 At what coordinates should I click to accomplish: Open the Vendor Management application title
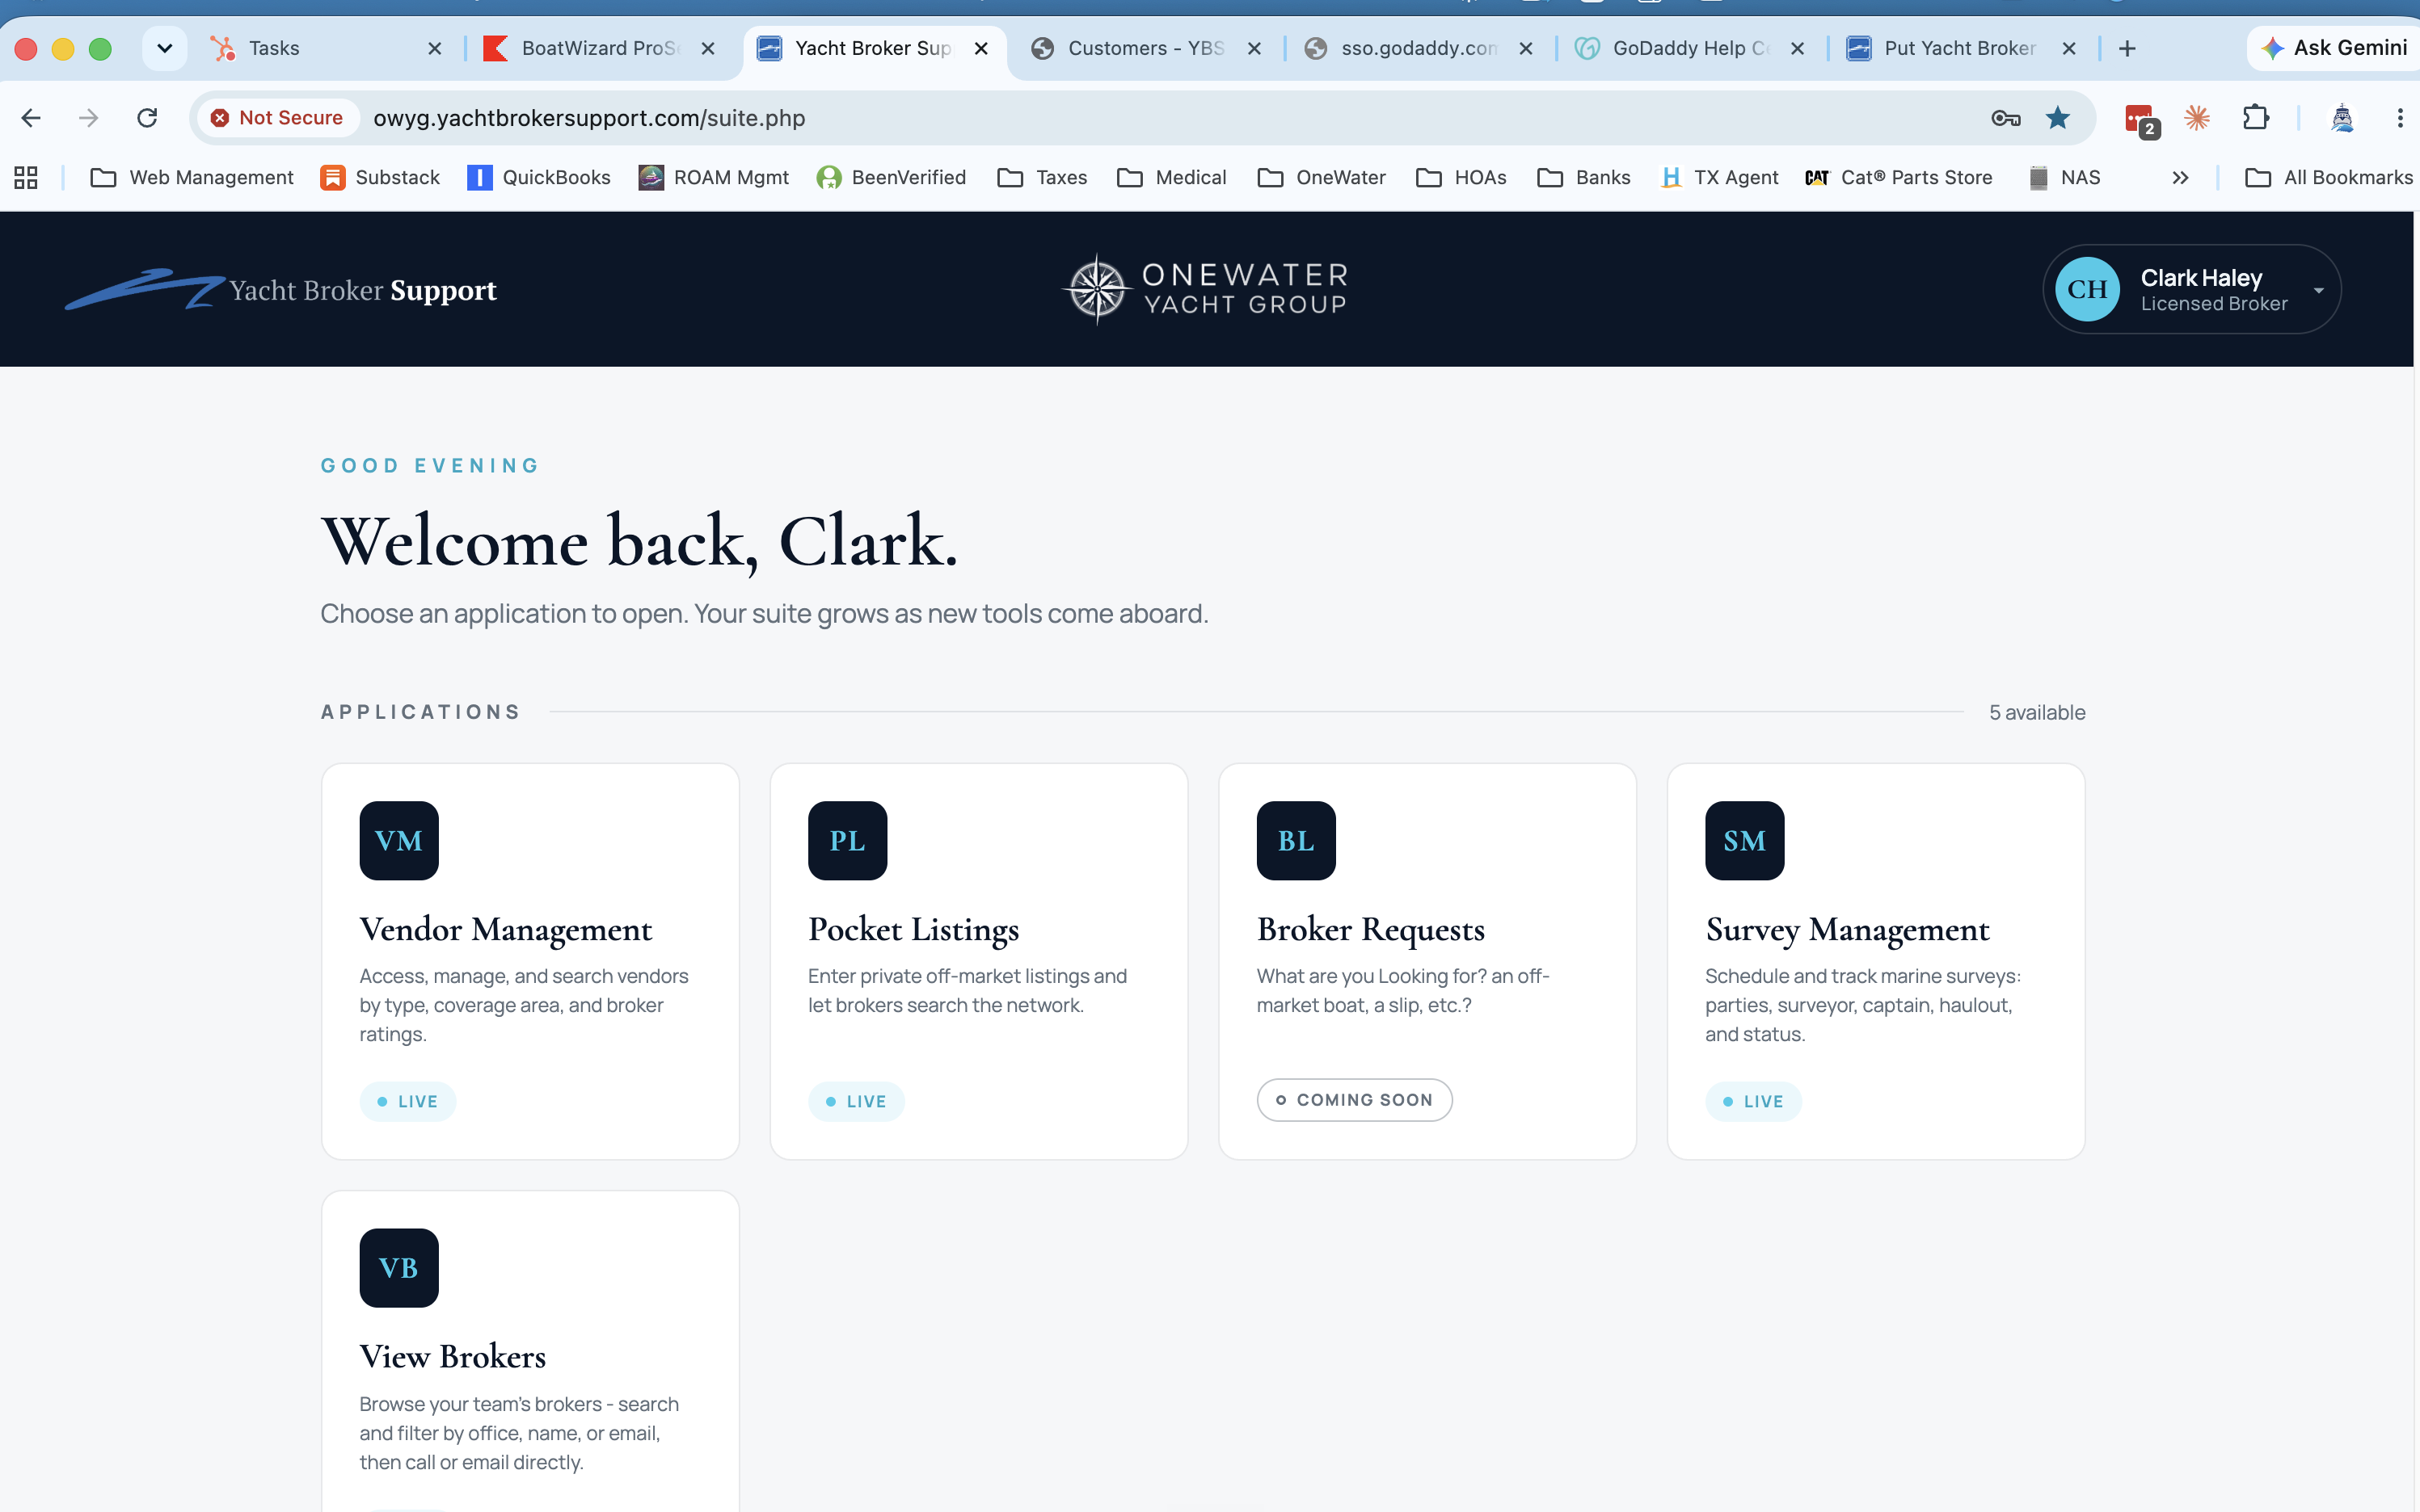(506, 930)
